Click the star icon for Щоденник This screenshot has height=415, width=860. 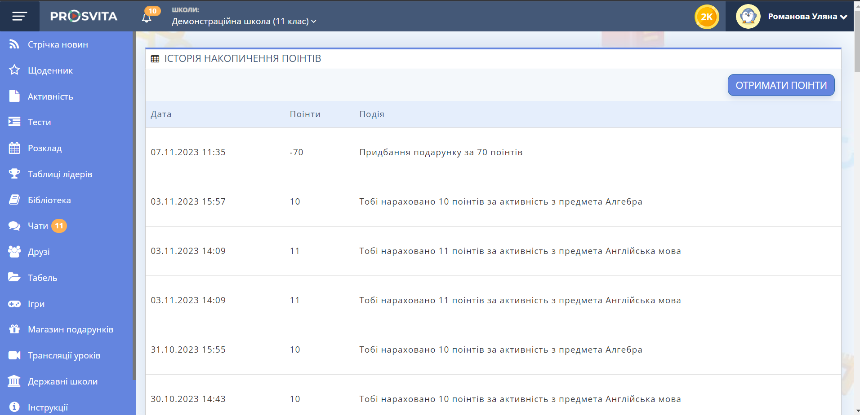coord(14,70)
